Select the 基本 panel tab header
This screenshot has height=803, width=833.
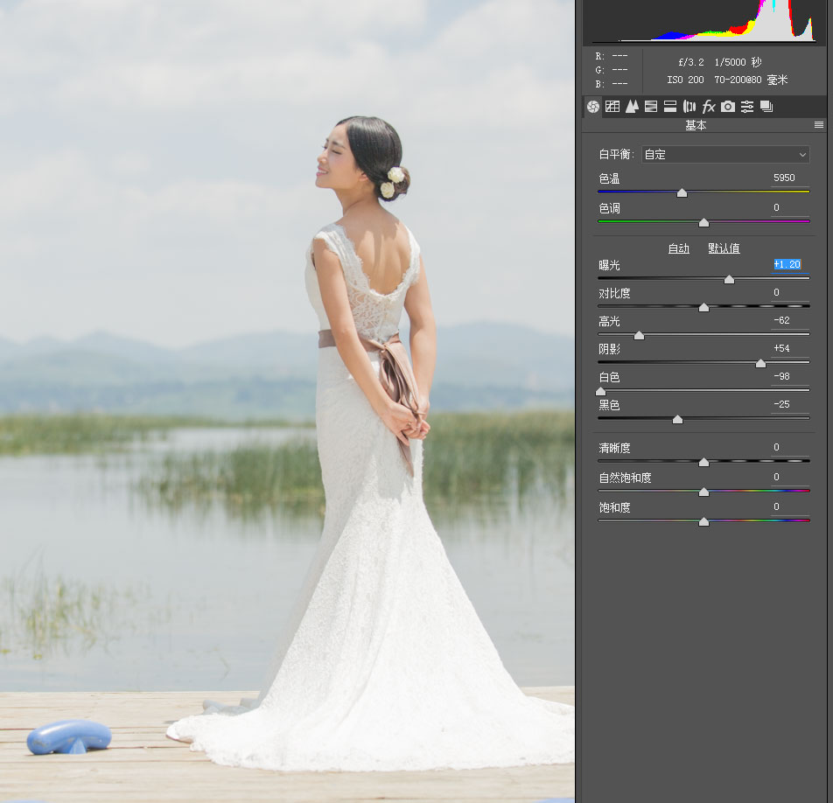tap(696, 125)
